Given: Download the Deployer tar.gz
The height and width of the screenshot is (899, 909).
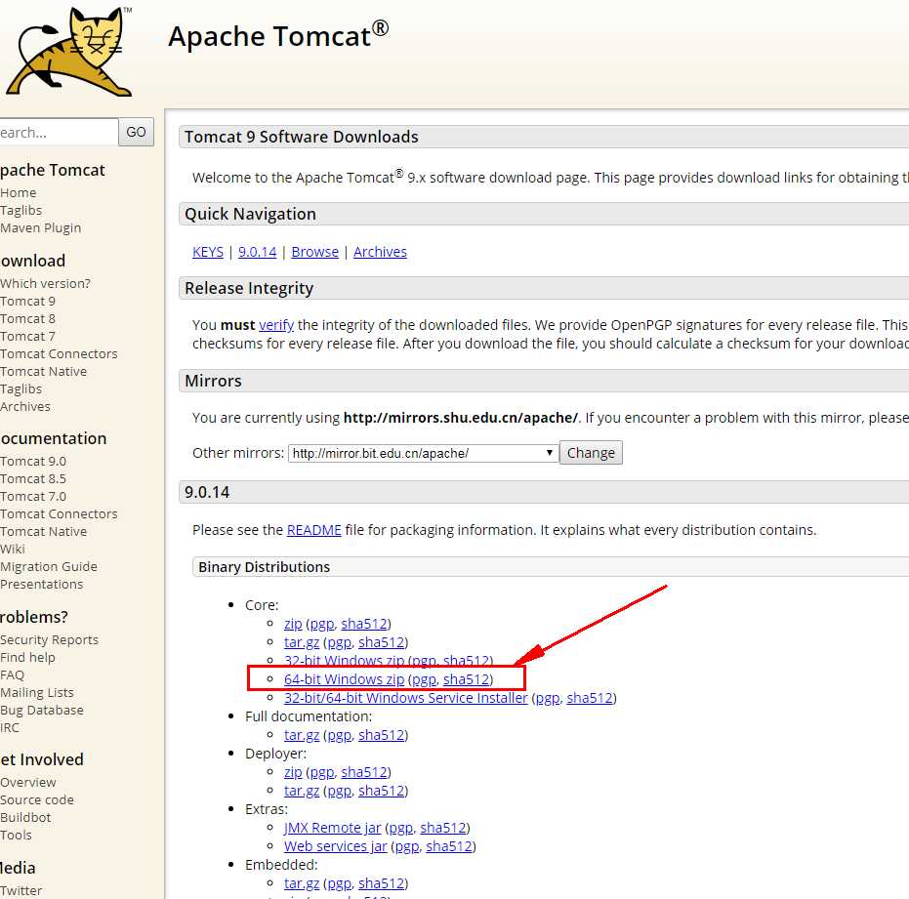Looking at the screenshot, I should tap(302, 792).
